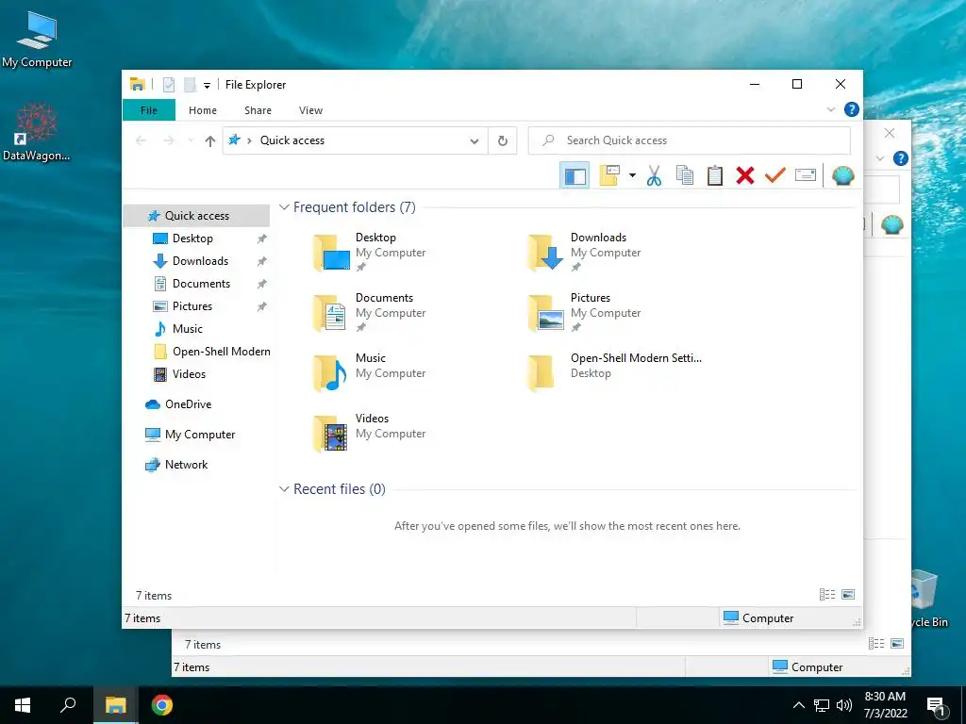This screenshot has height=724, width=966.
Task: Open the folder options dropdown arrow
Action: [632, 175]
